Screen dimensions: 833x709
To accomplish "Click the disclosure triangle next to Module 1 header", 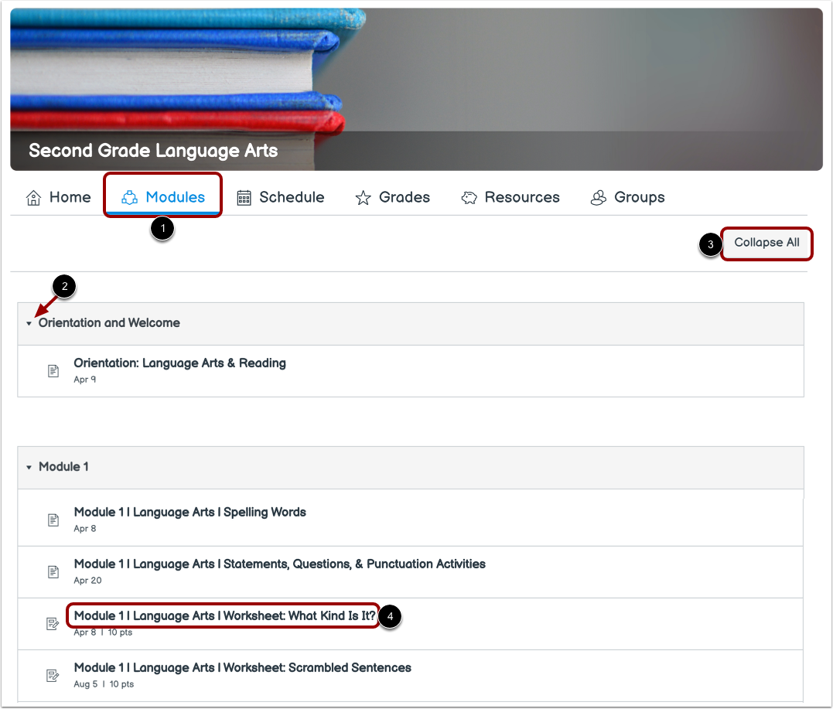I will click(x=29, y=466).
